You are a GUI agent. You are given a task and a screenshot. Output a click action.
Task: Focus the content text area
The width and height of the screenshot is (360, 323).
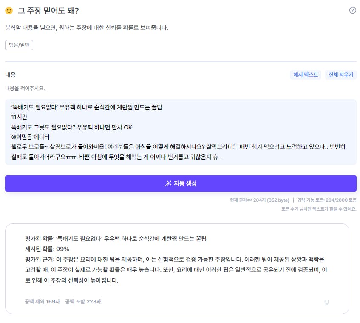(181, 132)
